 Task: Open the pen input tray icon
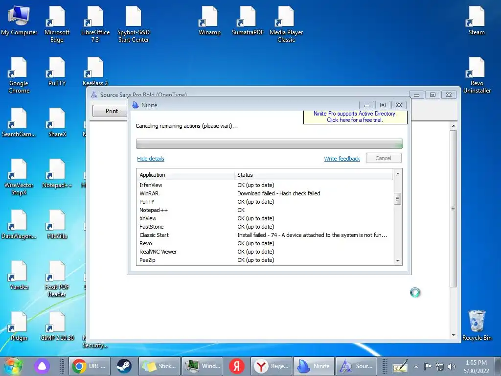(400, 366)
